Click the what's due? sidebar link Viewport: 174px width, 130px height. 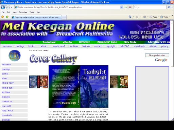7,88
